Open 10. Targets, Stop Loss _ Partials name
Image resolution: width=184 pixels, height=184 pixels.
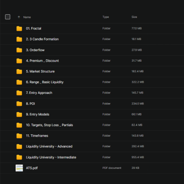49,125
